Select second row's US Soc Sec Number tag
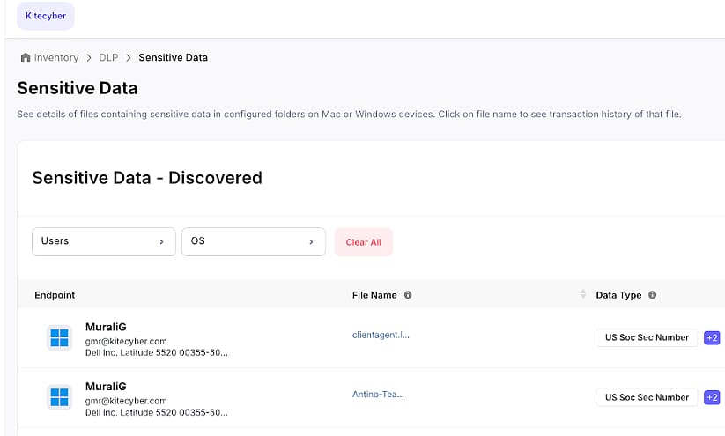Viewport: 725px width, 436px height. pos(647,397)
